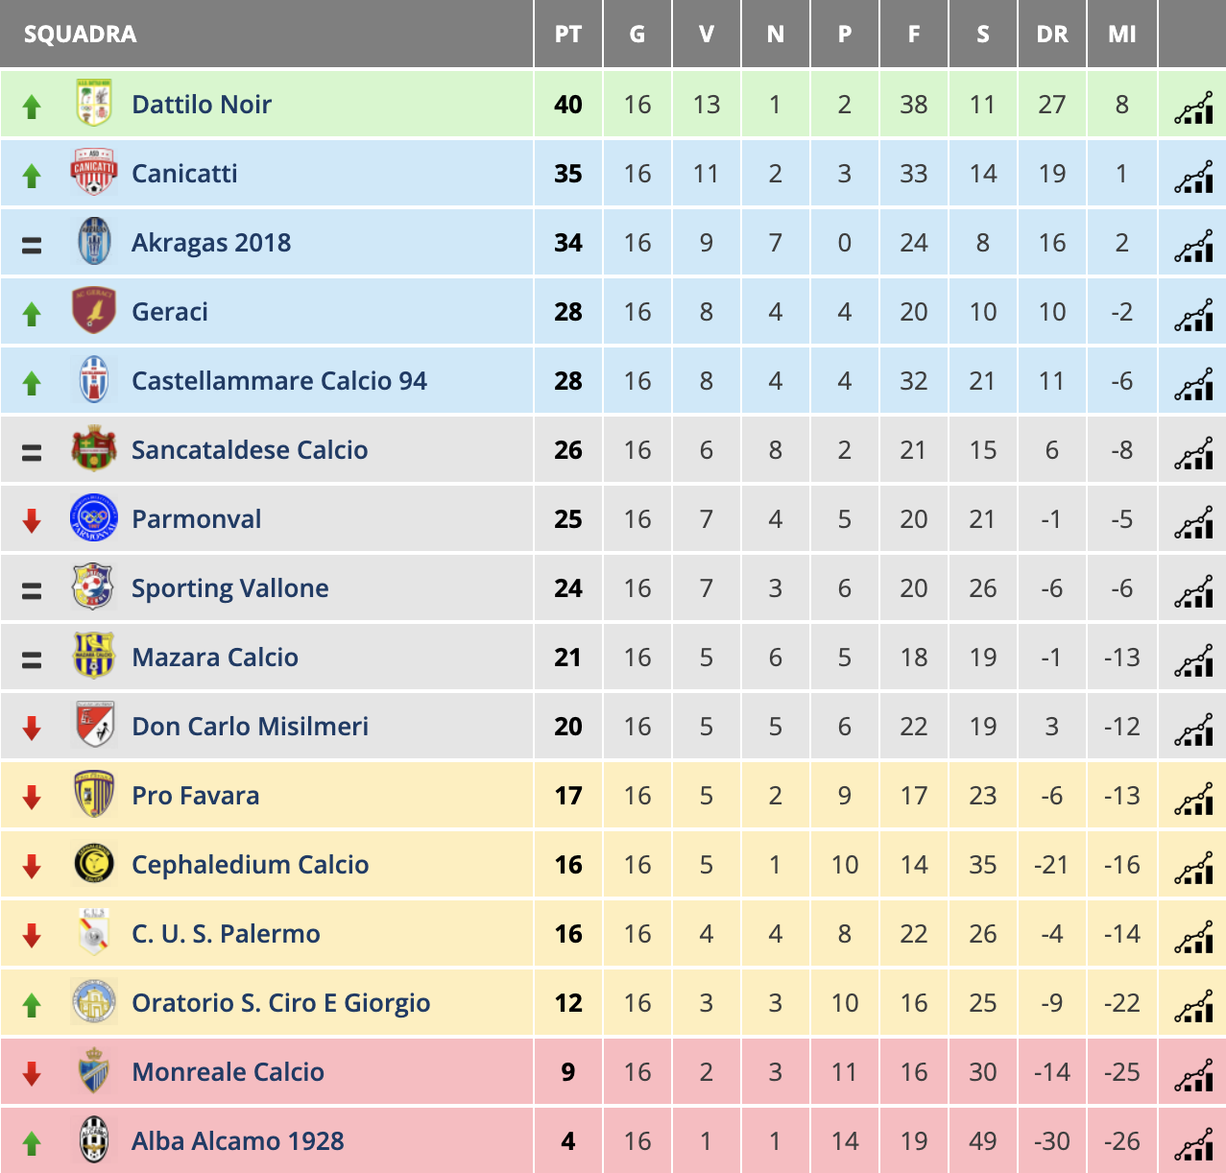
Task: Open trend chart icon for Alba Alcamo 1928
Action: coord(1193,1143)
